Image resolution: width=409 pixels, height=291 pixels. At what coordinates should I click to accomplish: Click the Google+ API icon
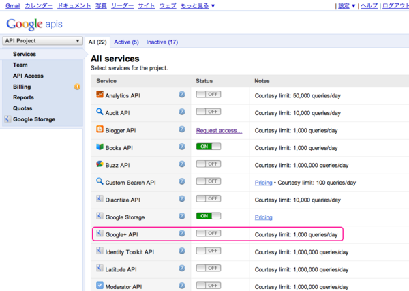click(x=100, y=233)
